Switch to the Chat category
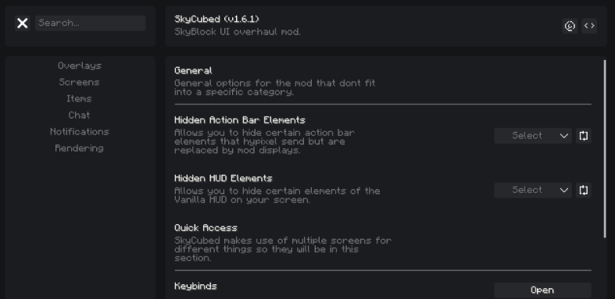The image size is (615, 299). point(79,116)
